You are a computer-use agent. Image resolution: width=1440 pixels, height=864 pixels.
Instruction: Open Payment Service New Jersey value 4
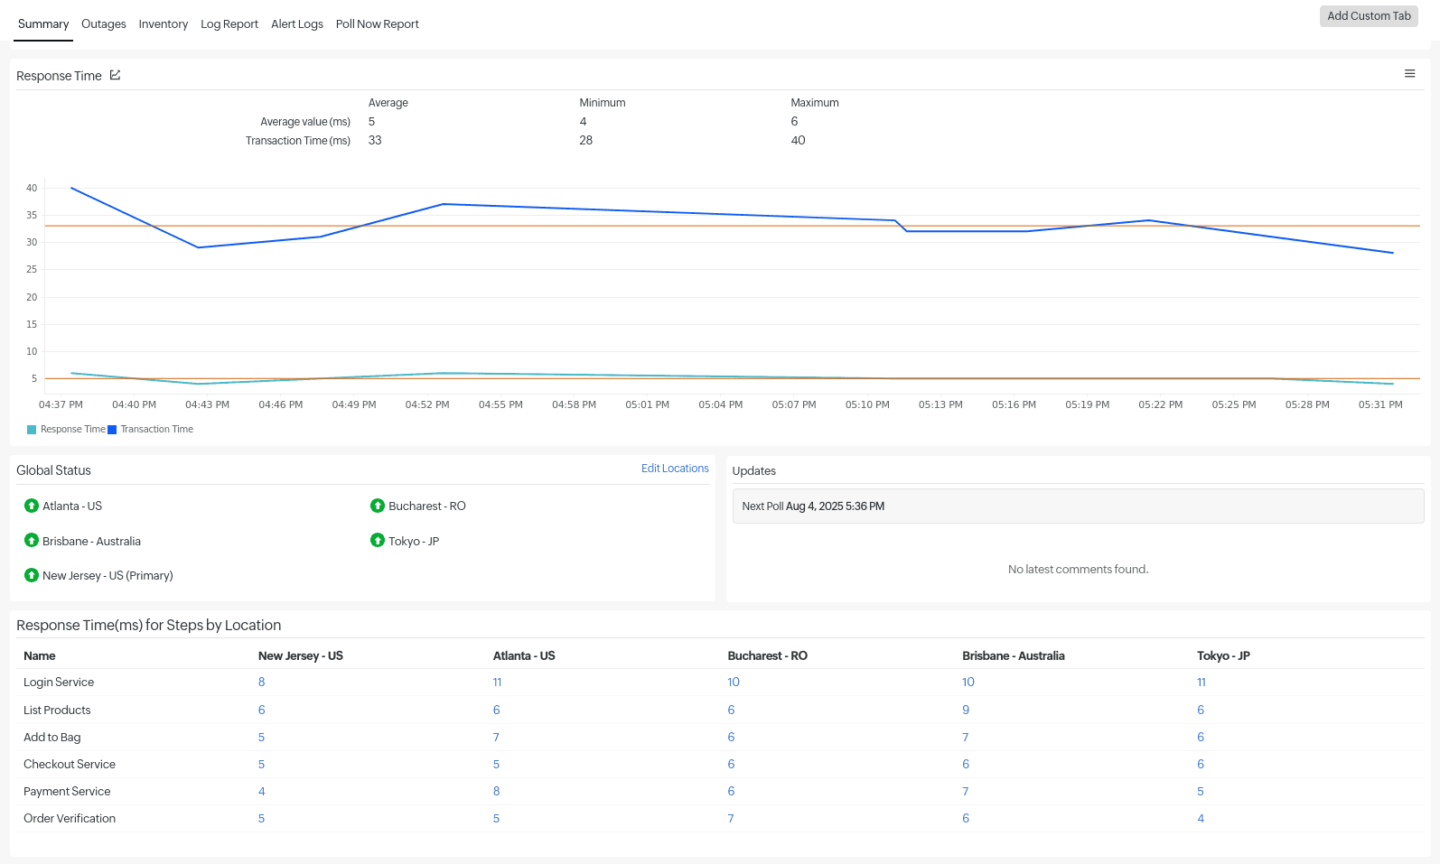pos(262,791)
